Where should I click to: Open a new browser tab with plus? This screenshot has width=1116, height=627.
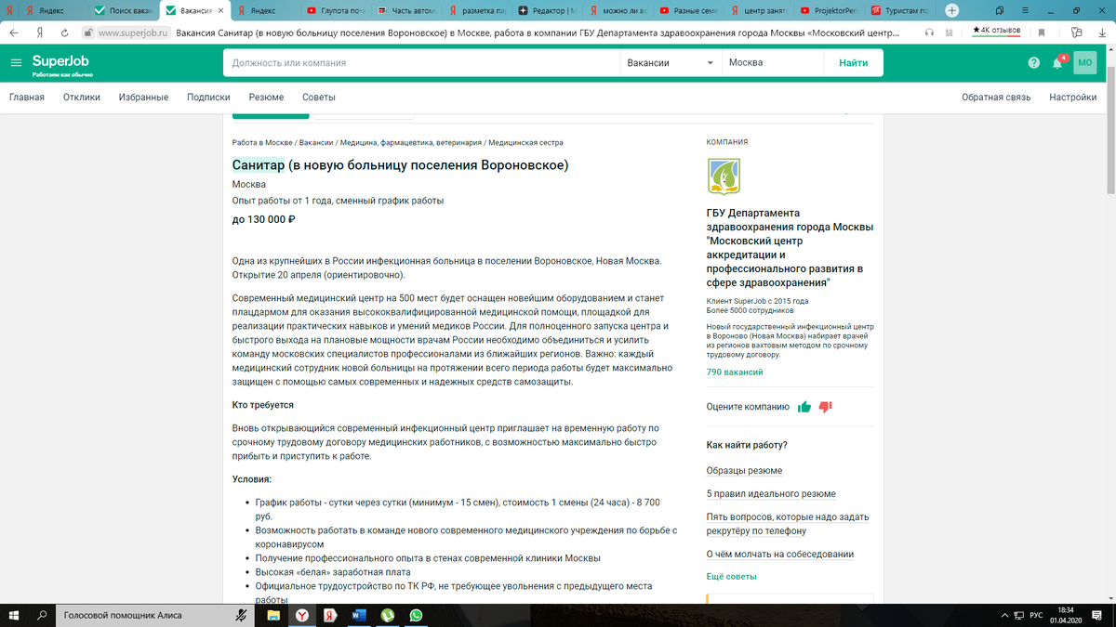point(951,10)
